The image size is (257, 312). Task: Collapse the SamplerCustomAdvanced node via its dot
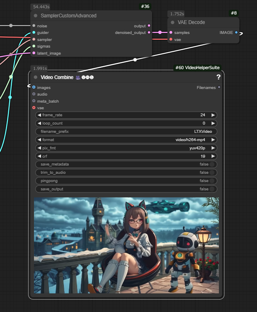(x=36, y=16)
